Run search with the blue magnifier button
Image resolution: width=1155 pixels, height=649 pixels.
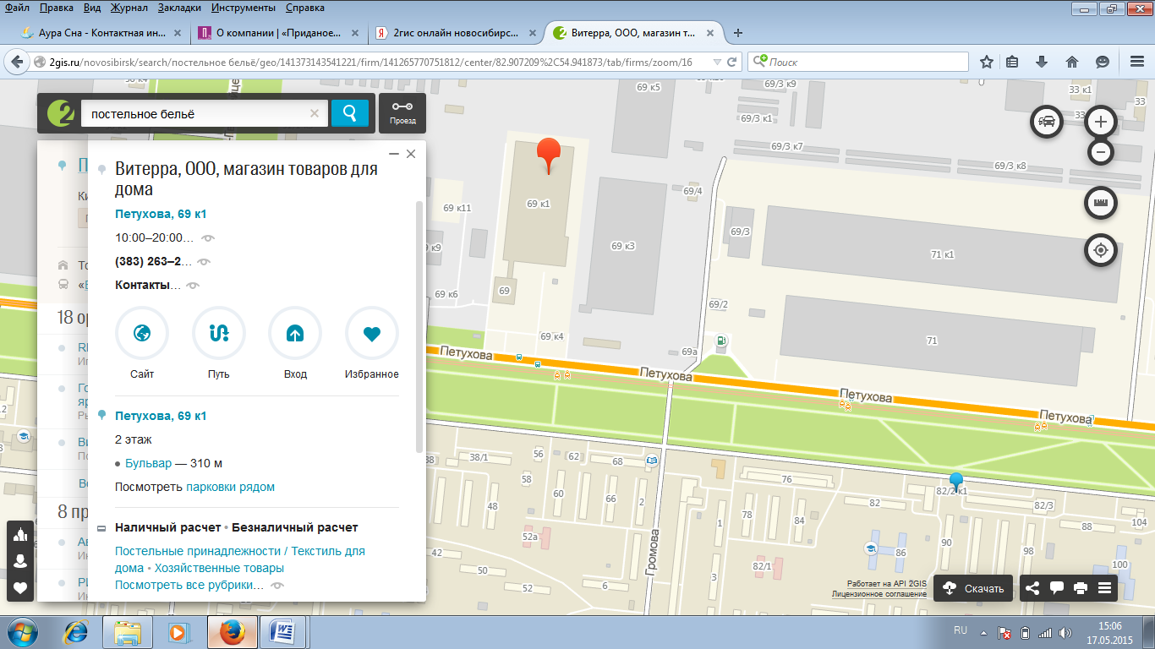349,112
